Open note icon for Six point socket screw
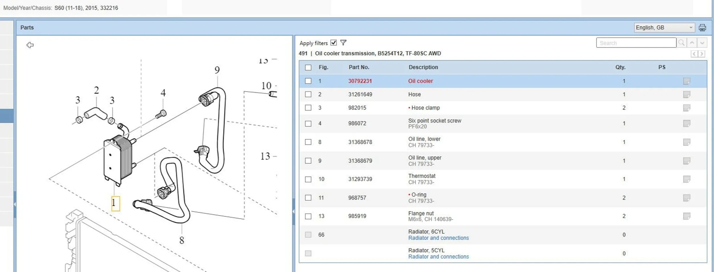714x272 pixels. tap(687, 124)
